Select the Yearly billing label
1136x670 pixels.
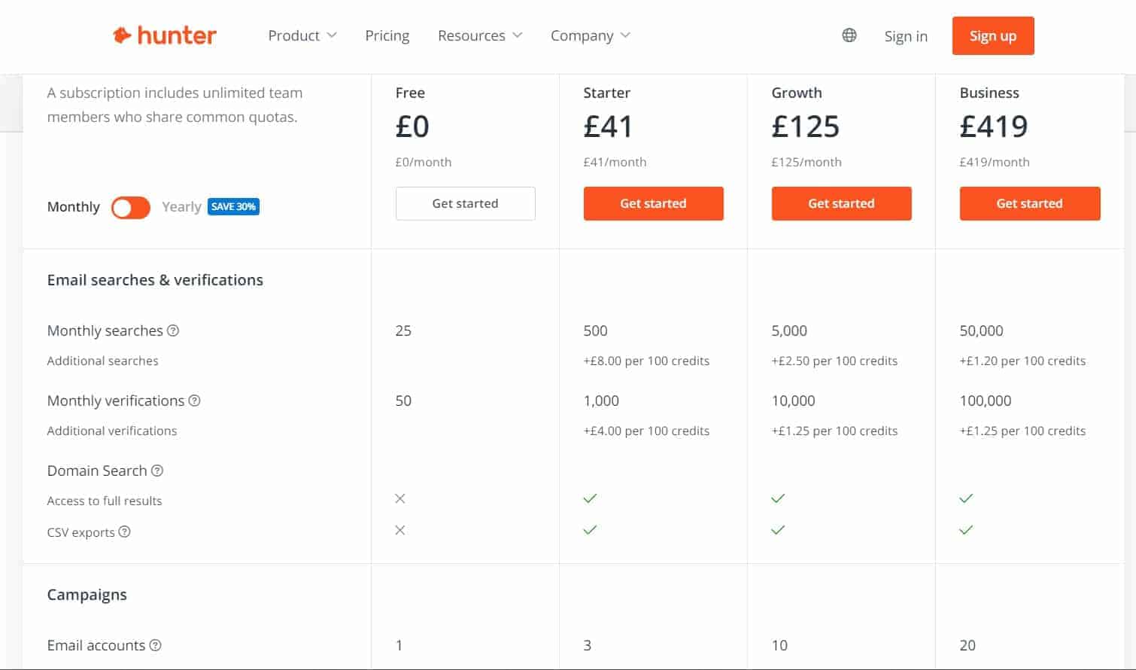pos(181,206)
